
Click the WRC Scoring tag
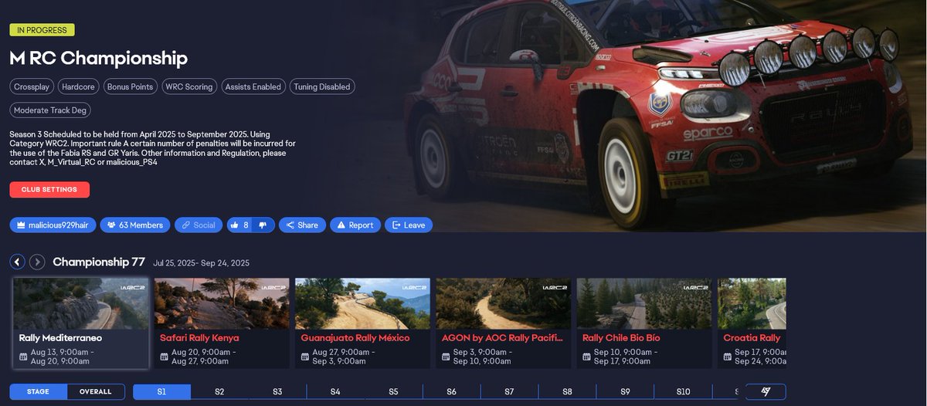tap(188, 87)
